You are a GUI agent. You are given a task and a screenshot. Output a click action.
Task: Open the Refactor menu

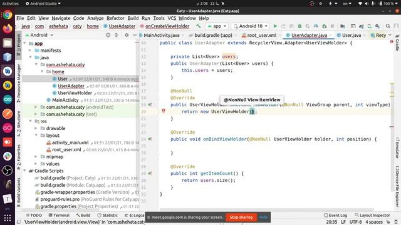pos(115,18)
